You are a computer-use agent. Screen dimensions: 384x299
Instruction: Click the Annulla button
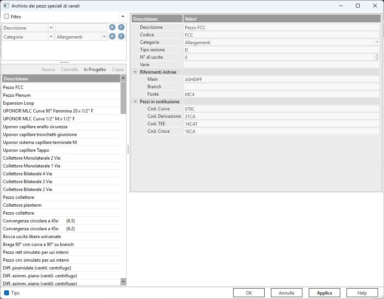coord(286,293)
